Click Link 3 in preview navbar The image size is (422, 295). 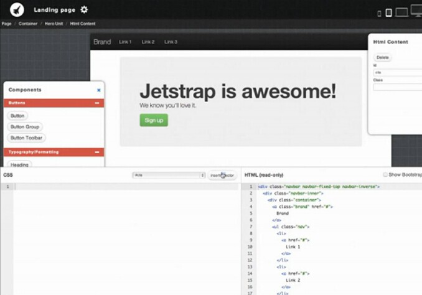tap(171, 42)
